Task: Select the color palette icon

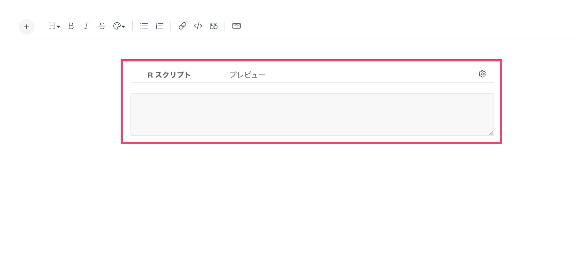Action: coord(117,26)
